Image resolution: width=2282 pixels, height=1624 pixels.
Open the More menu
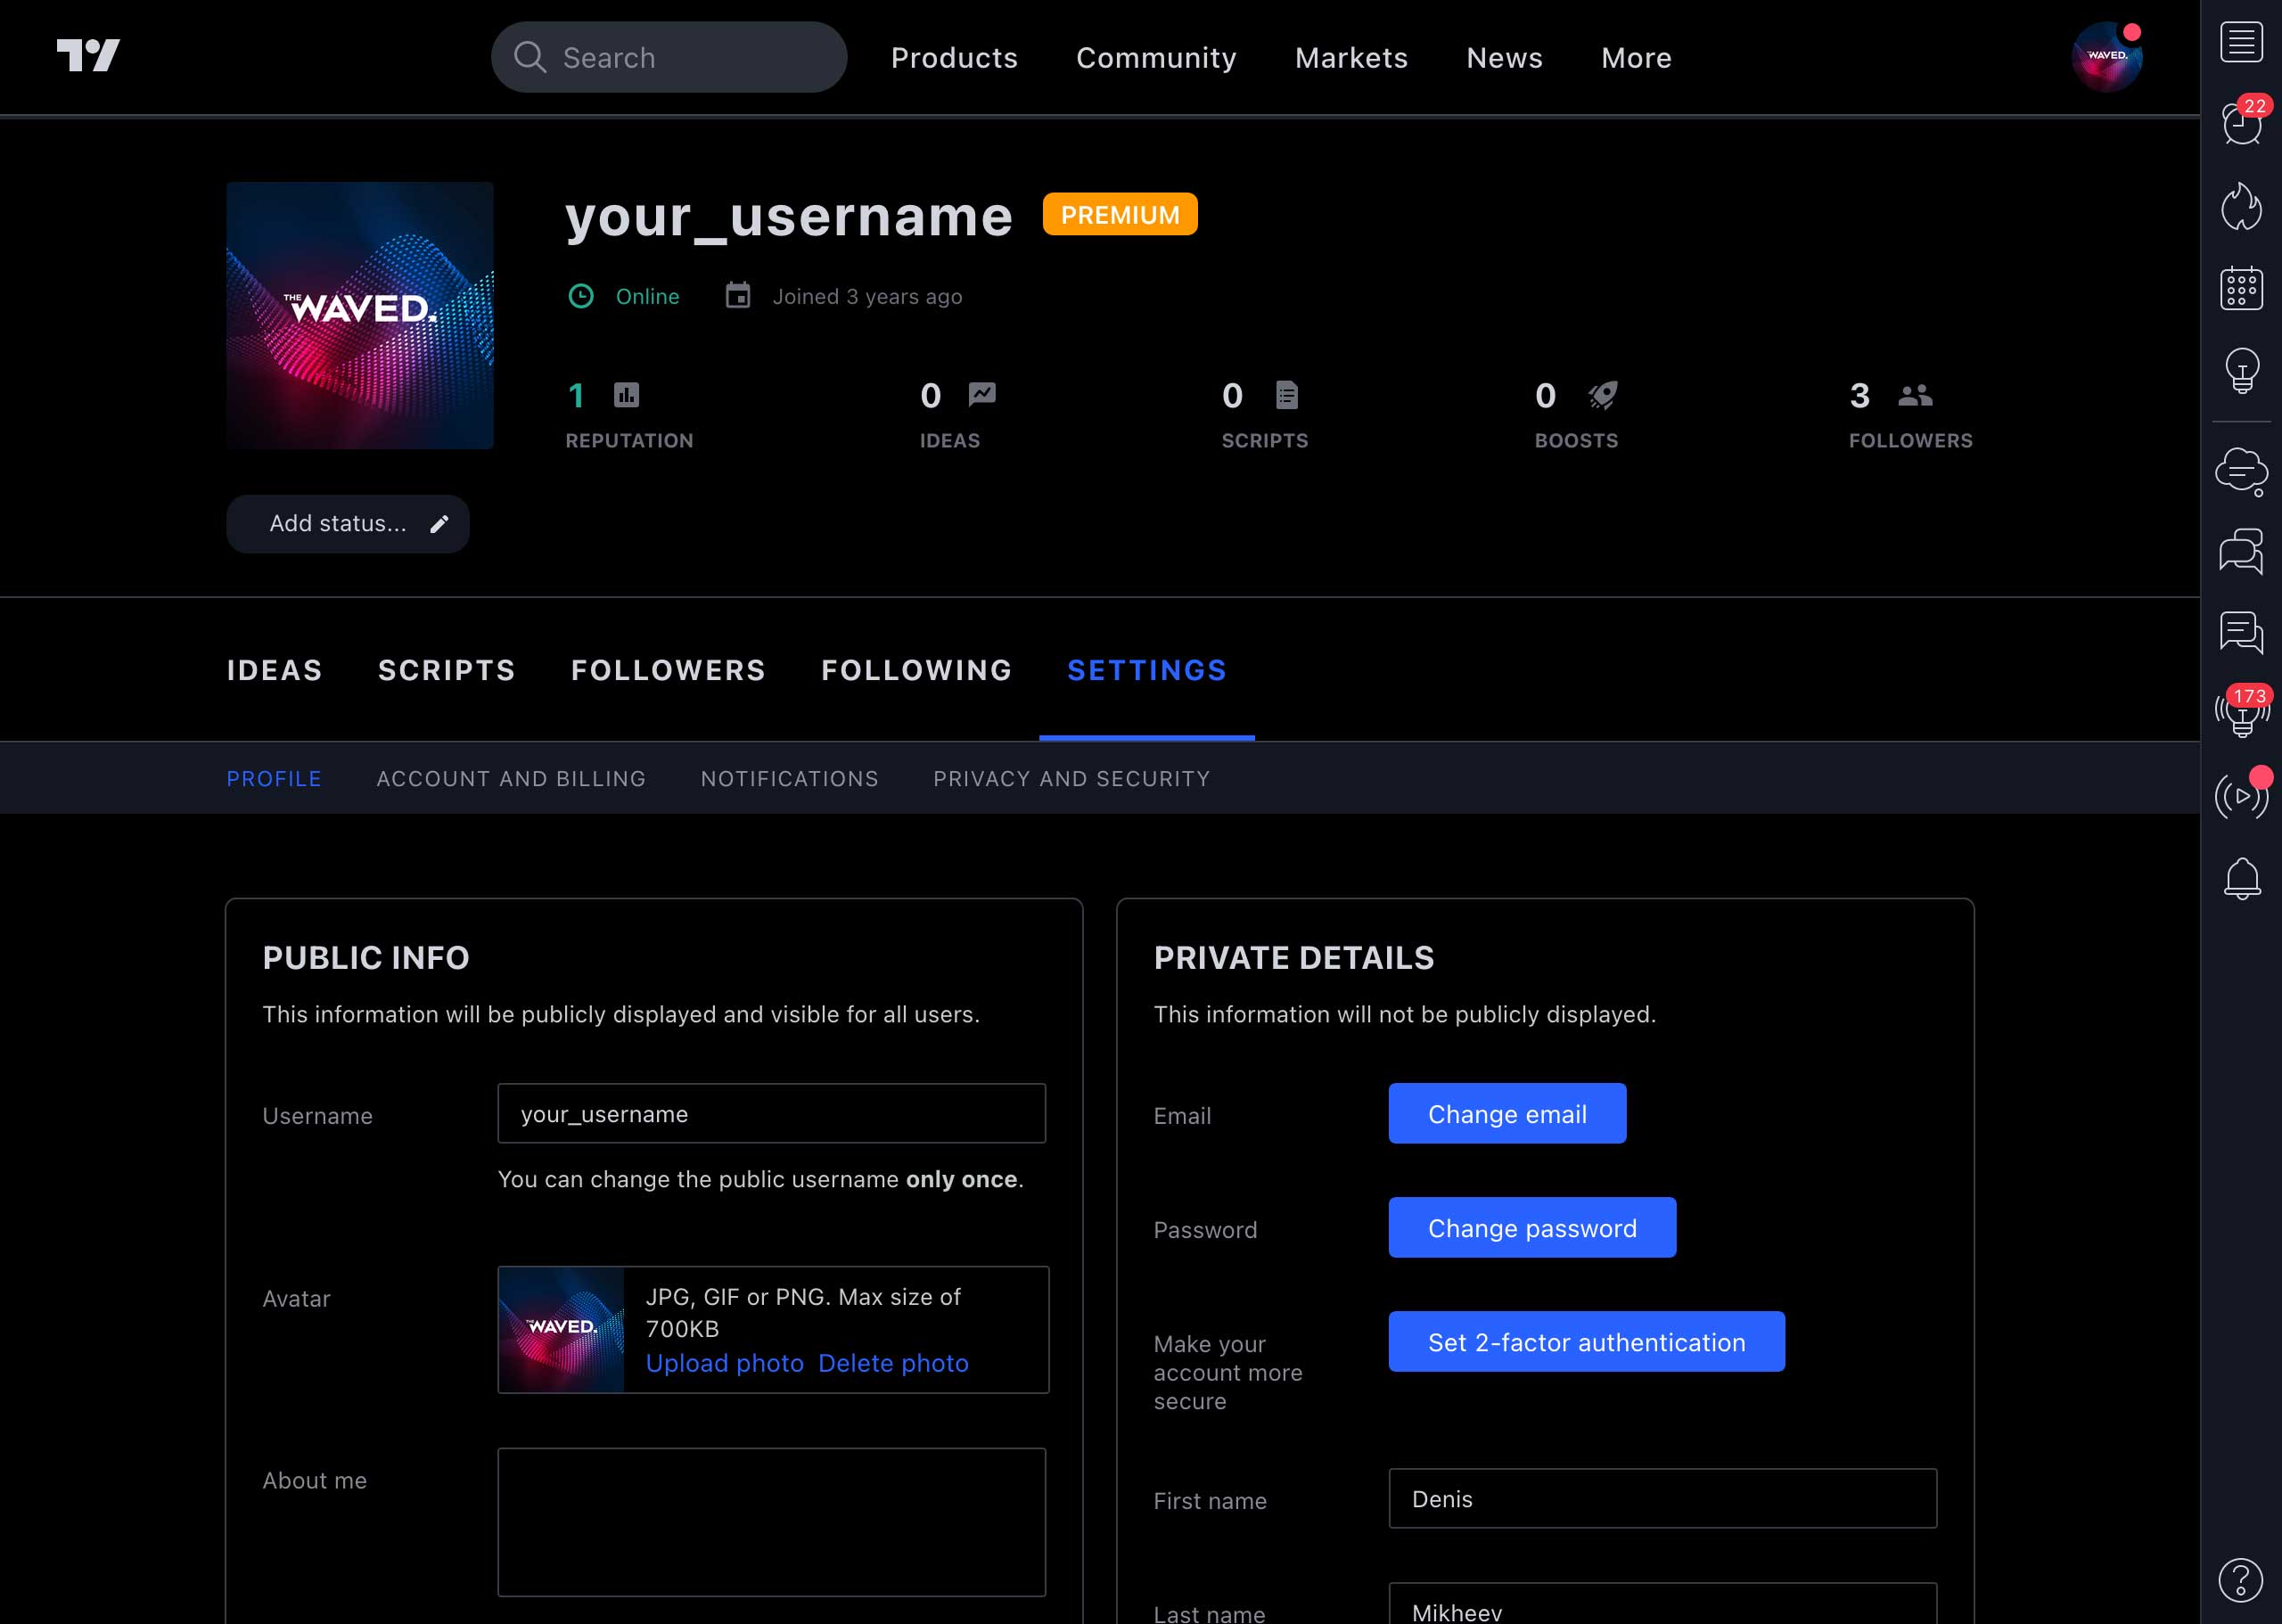pos(1636,58)
